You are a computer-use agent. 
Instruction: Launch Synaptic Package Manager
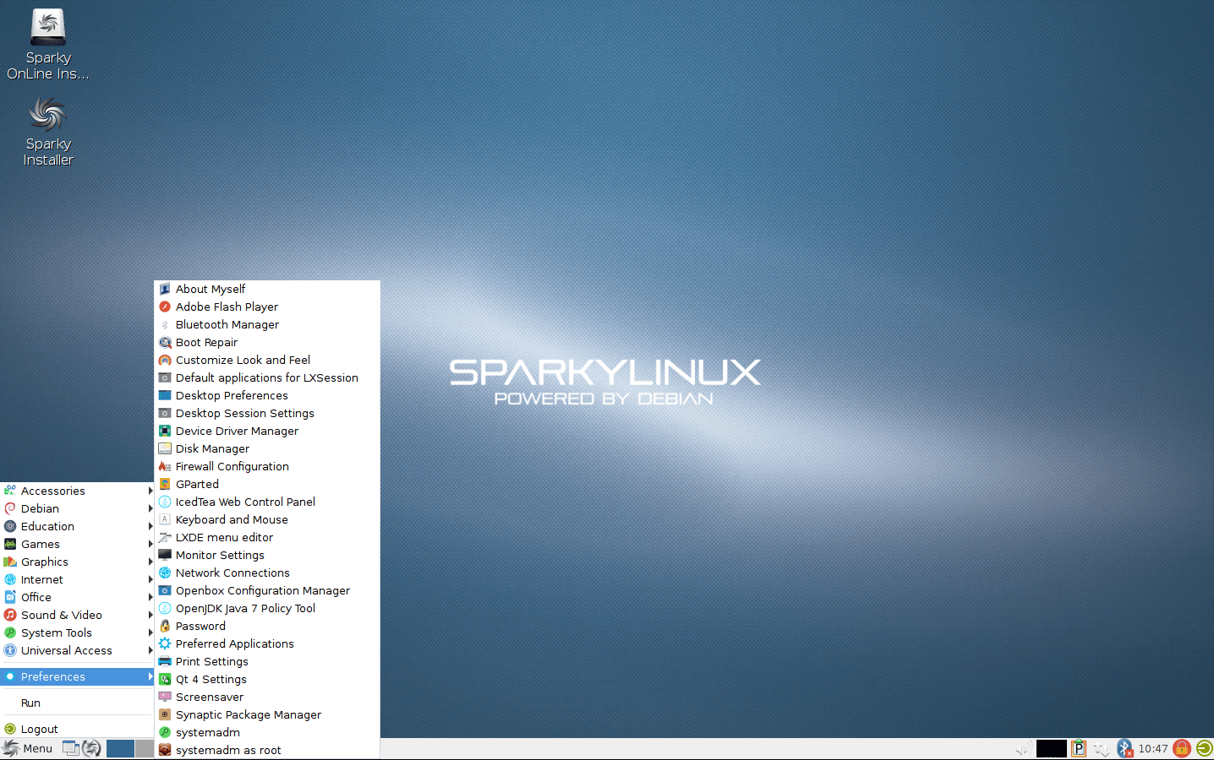[x=267, y=714]
